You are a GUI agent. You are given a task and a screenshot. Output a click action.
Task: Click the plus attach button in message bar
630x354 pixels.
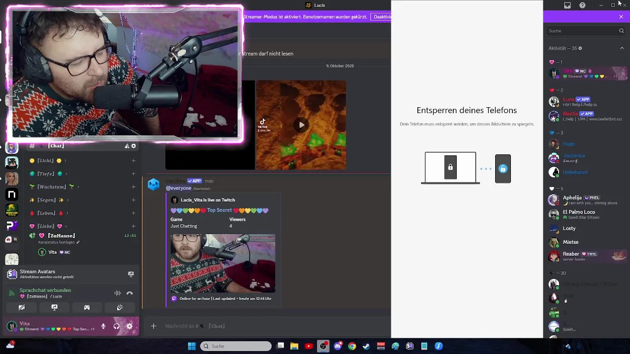click(154, 326)
